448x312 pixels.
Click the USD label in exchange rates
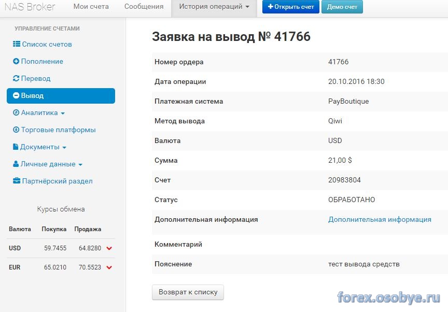[x=15, y=248]
